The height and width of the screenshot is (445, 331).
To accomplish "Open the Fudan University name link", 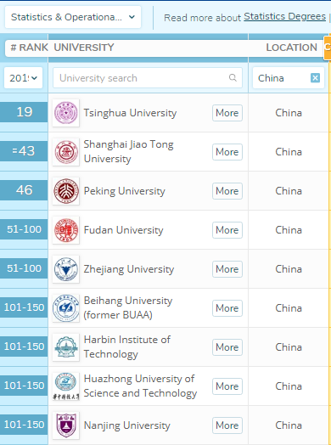I will pyautogui.click(x=123, y=230).
